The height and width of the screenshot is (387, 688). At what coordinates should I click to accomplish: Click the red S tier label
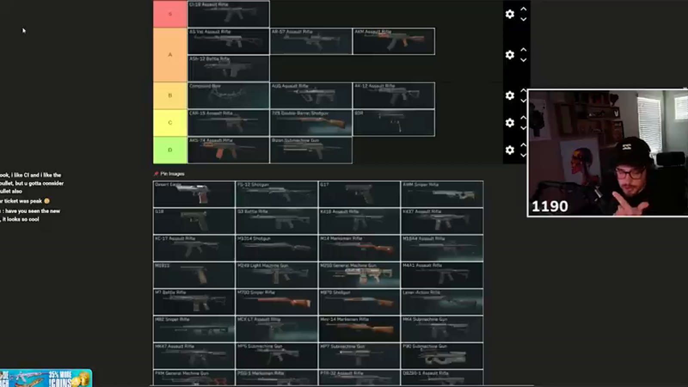170,14
